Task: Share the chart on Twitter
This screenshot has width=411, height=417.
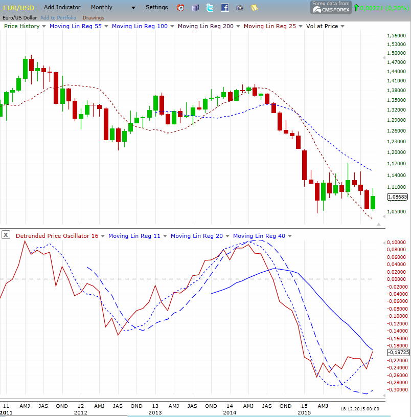Action: (x=210, y=7)
